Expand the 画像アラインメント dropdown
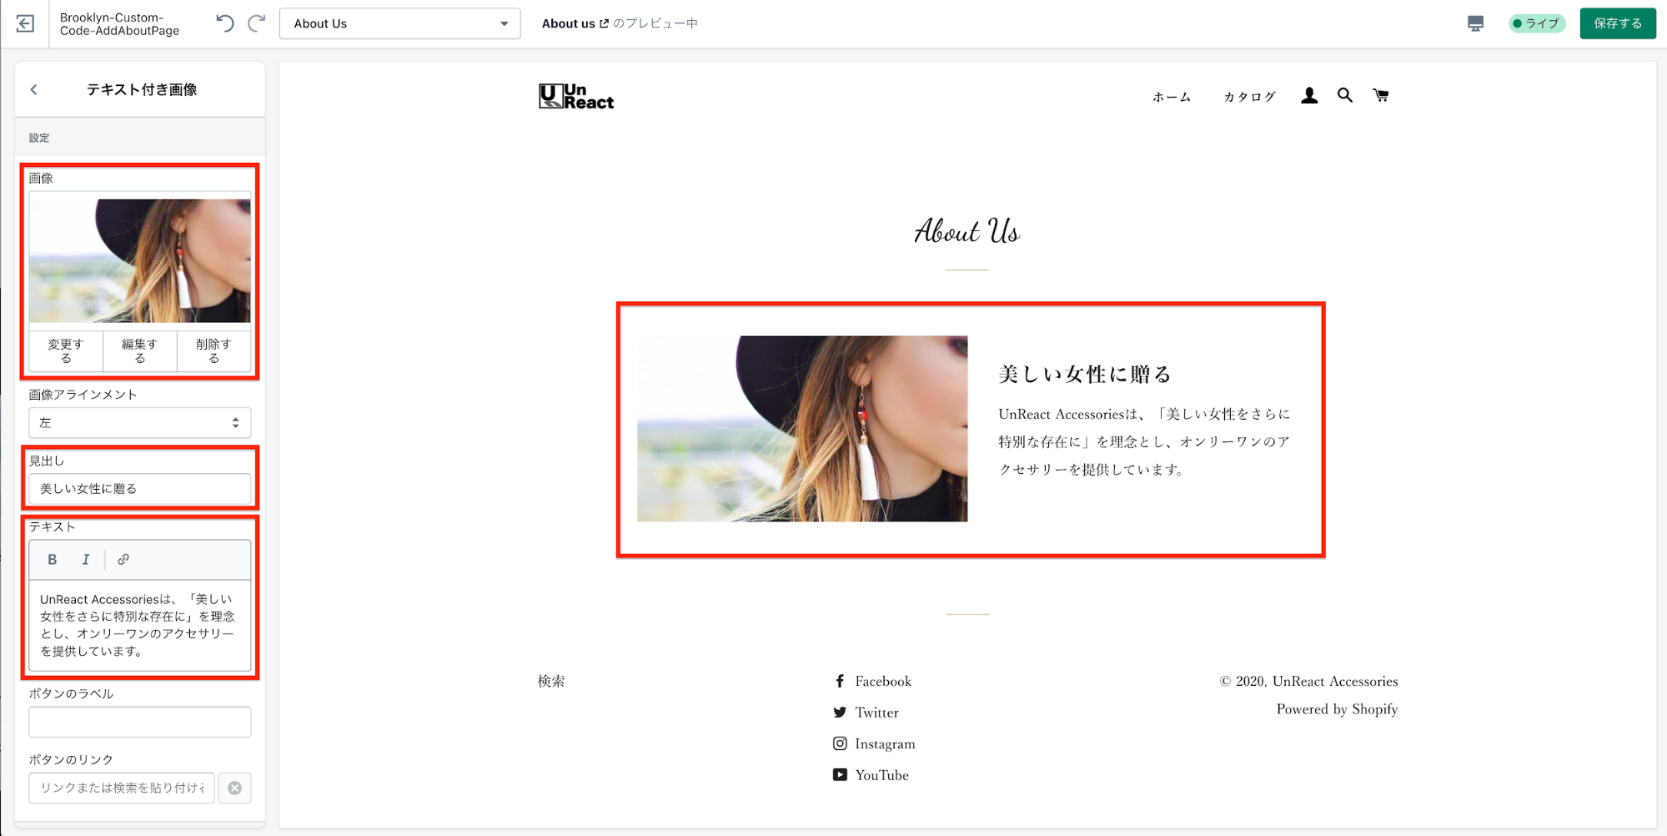The height and width of the screenshot is (836, 1667). point(139,423)
